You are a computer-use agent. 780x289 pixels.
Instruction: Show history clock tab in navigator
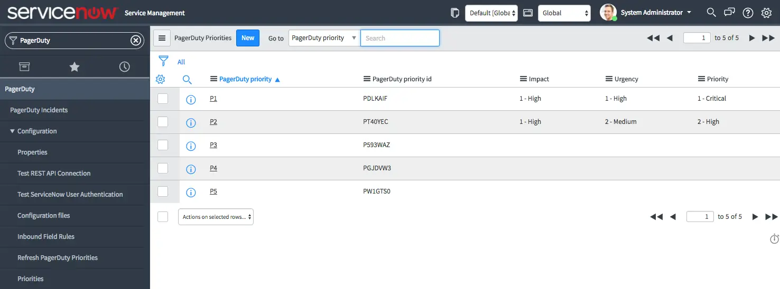(x=124, y=66)
